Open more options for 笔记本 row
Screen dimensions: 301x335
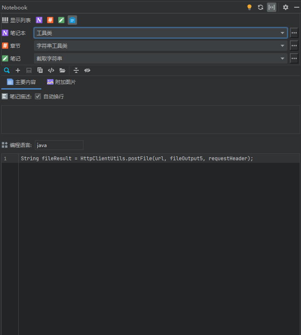tap(294, 33)
